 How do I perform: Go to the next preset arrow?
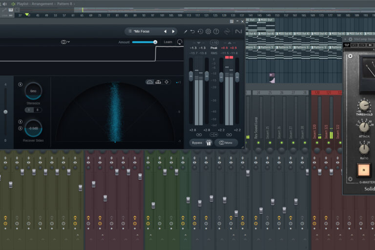[x=173, y=31]
